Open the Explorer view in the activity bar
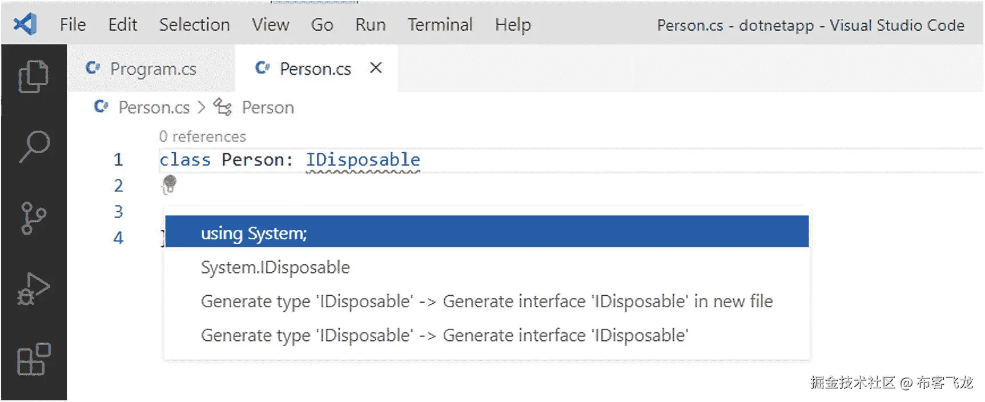The width and height of the screenshot is (985, 402). point(34,76)
